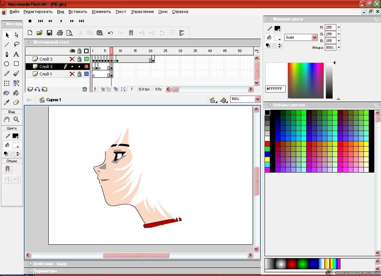Open the 100% stage zoom dropdown

pos(257,99)
